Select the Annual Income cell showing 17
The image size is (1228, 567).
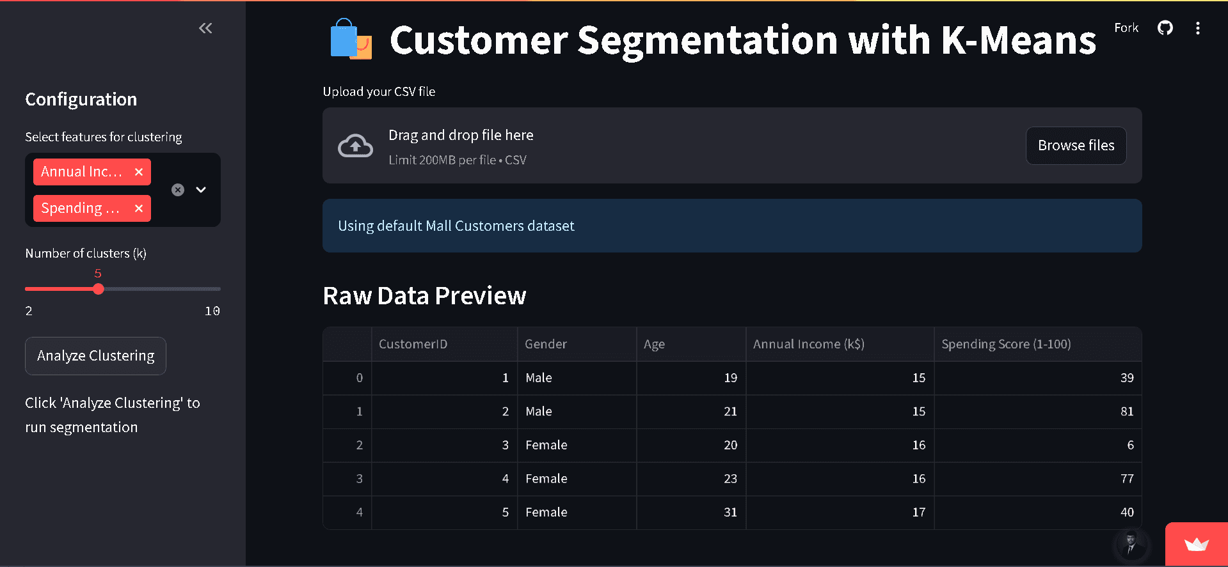[x=840, y=513]
